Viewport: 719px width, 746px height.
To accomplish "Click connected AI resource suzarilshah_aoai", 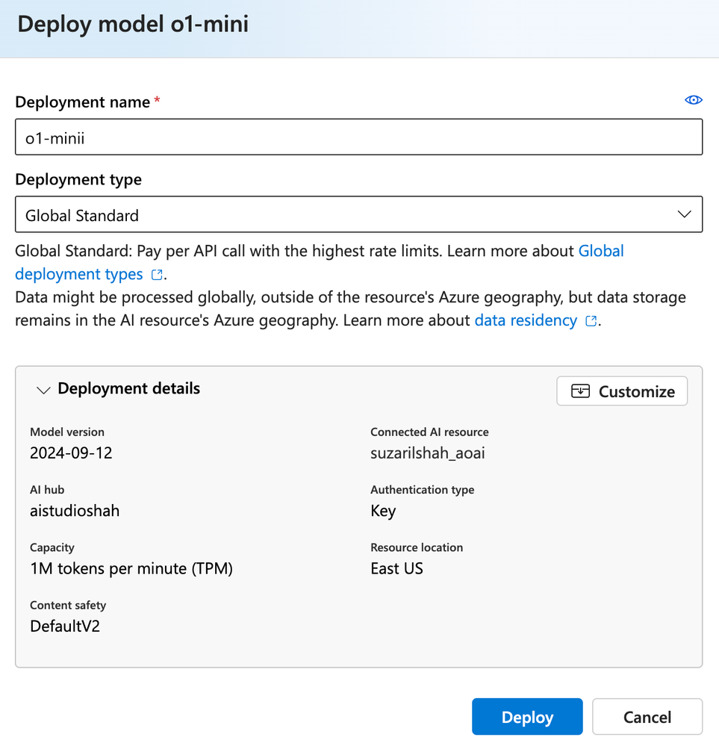I will click(427, 453).
